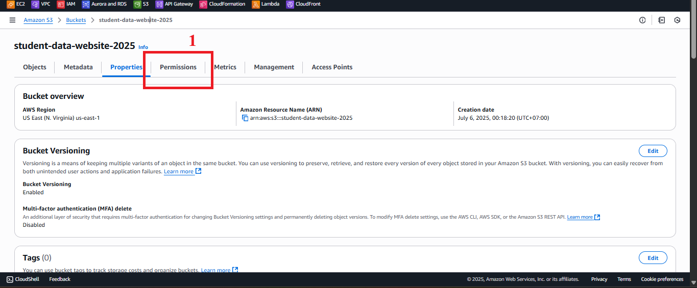Edit Bucket Versioning settings
This screenshot has width=697, height=288.
pos(653,151)
